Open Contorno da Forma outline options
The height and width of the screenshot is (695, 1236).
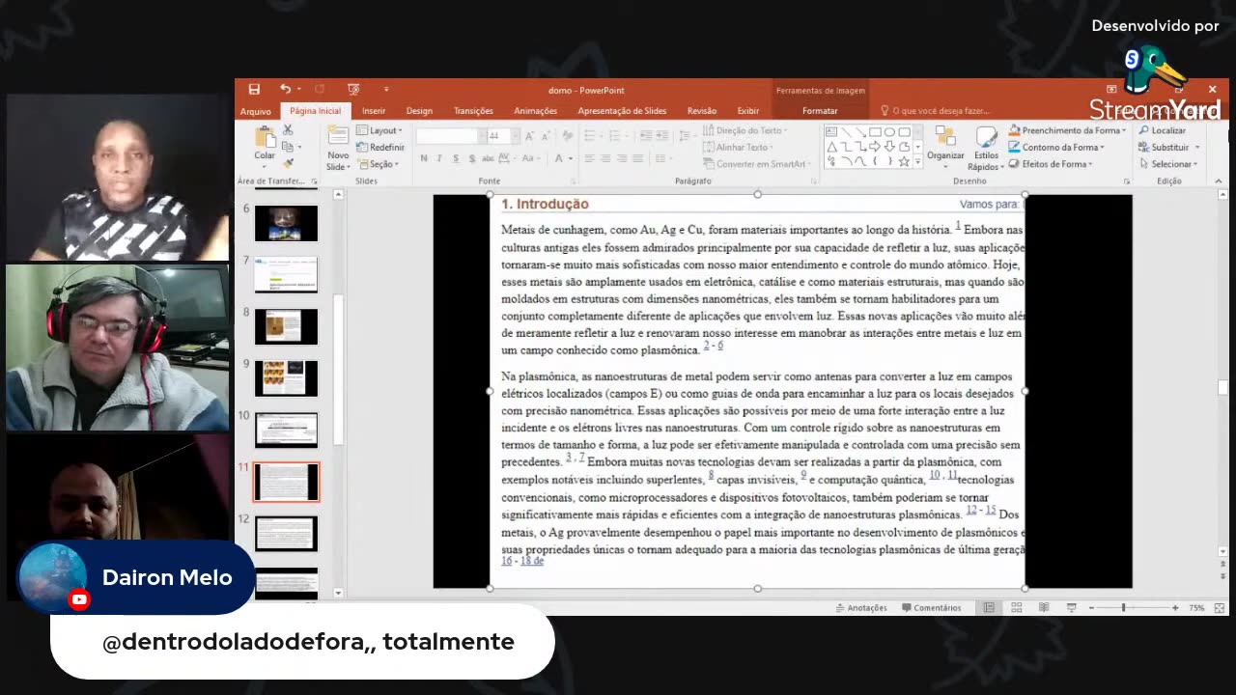coord(1056,147)
